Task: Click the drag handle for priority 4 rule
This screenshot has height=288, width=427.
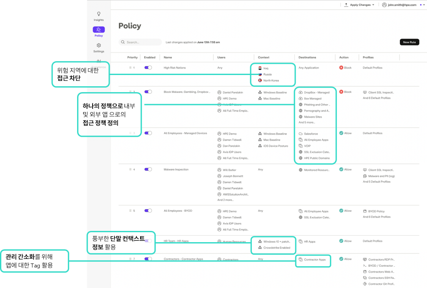Action: coord(130,170)
